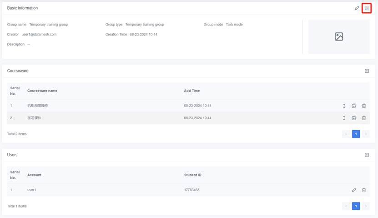Click the red-highlighted icon in Basic Information header
The image size is (378, 218).
367,8
